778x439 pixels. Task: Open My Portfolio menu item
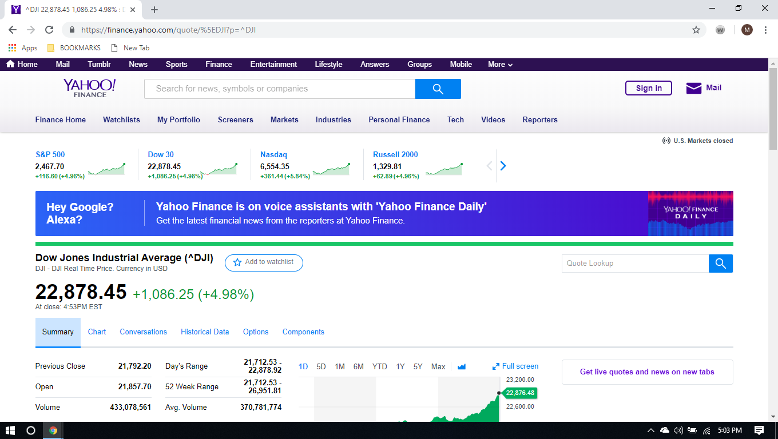click(178, 120)
